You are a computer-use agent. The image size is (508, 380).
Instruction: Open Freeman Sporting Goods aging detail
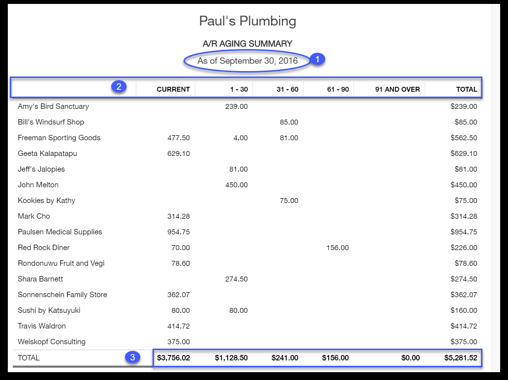click(59, 138)
